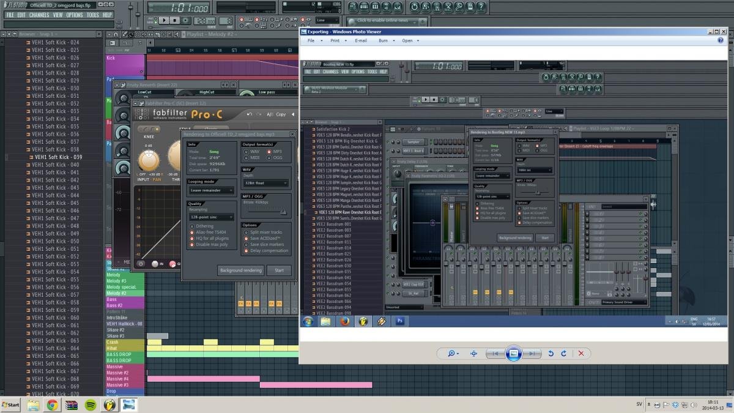
Task: Toggle the Alias-free TS404 option
Action: tap(207, 232)
